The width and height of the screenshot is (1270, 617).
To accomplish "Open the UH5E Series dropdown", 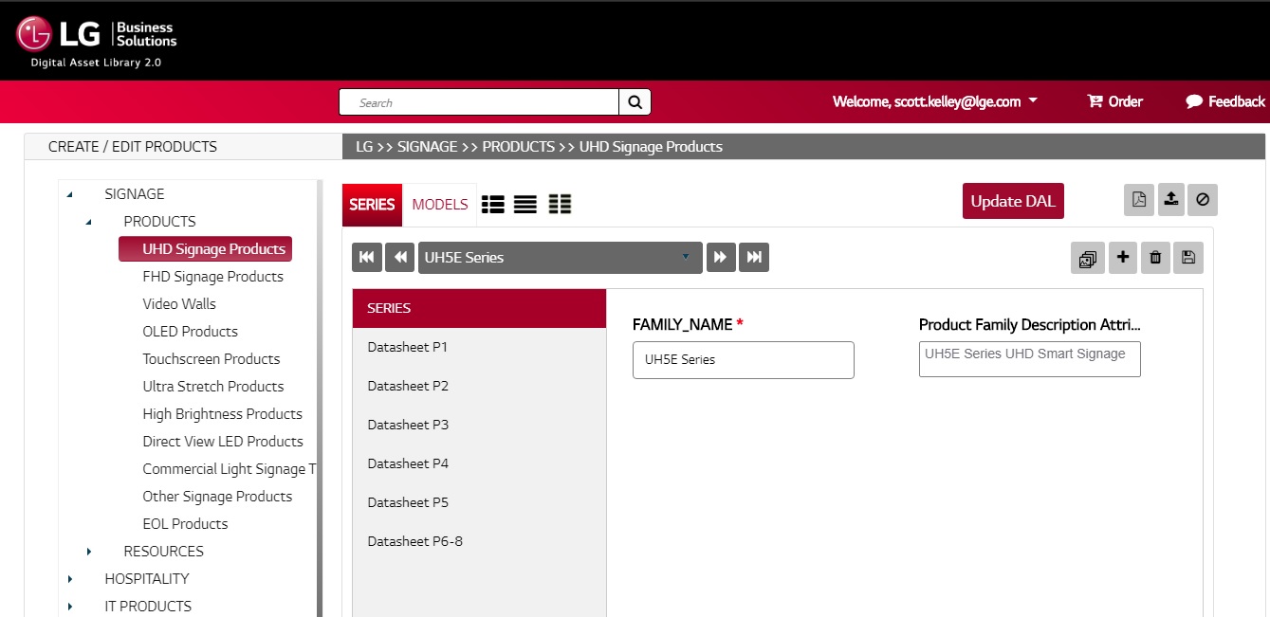I will 560,257.
